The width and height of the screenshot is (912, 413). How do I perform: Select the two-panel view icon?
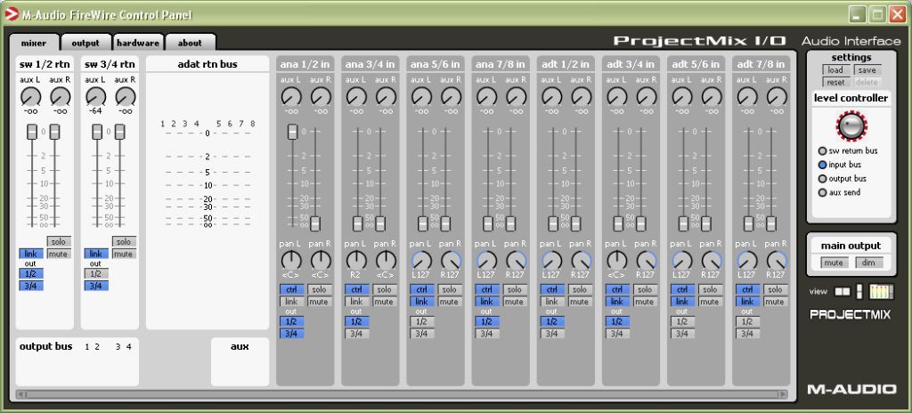pyautogui.click(x=841, y=291)
